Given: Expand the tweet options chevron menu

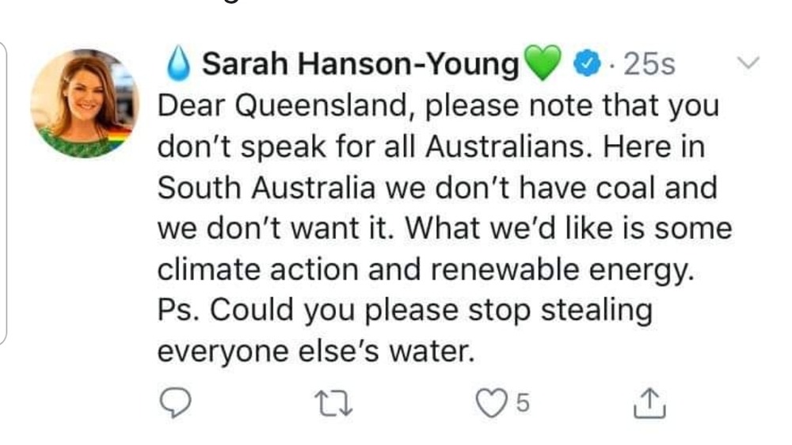Looking at the screenshot, I should point(748,62).
